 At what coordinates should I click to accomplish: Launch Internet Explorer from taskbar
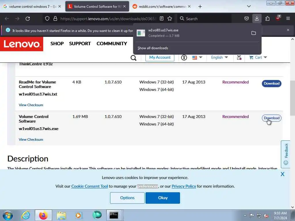[26, 215]
